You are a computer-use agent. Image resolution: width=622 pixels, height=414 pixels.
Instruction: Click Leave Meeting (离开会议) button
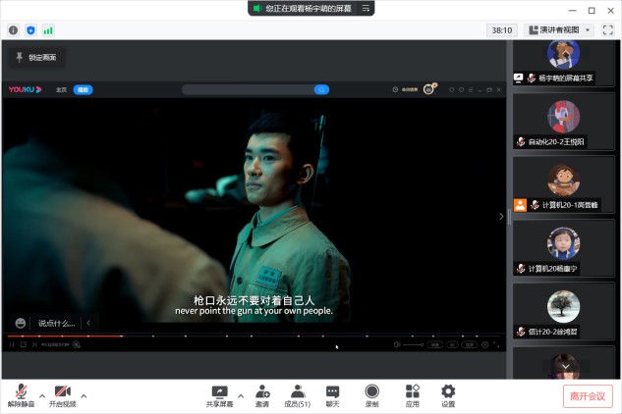pos(588,396)
